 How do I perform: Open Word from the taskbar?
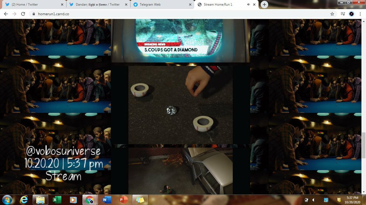(x=107, y=200)
